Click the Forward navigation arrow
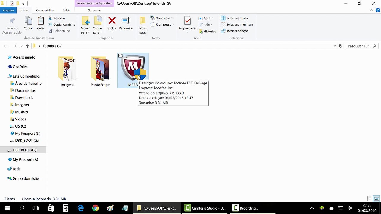 (15, 46)
